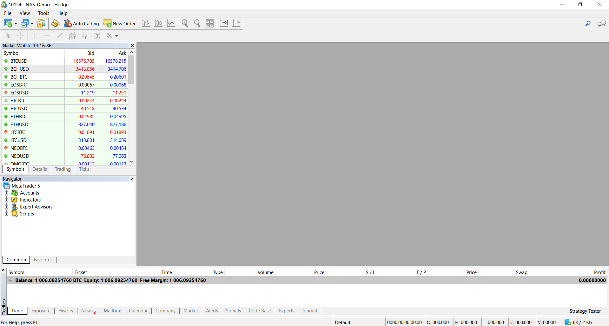609x326 pixels.
Task: Select the Horizontal Line tool
Action: (47, 36)
